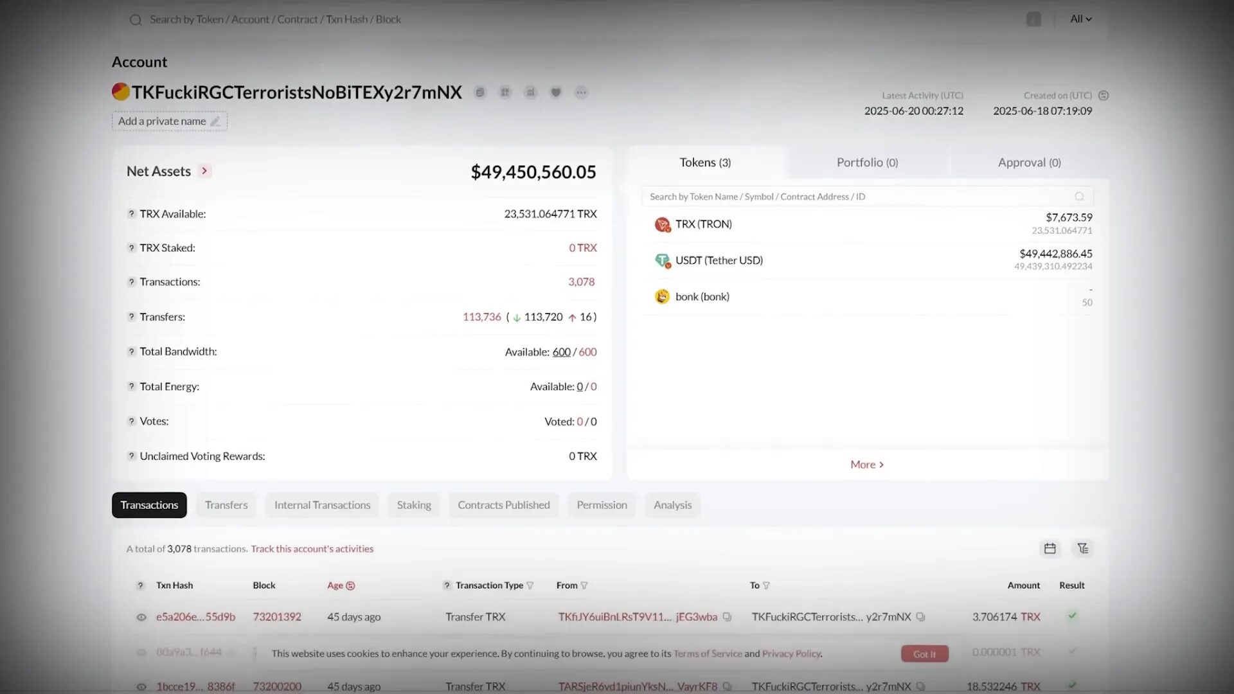Click the search magnifier in the top bar

tap(136, 19)
